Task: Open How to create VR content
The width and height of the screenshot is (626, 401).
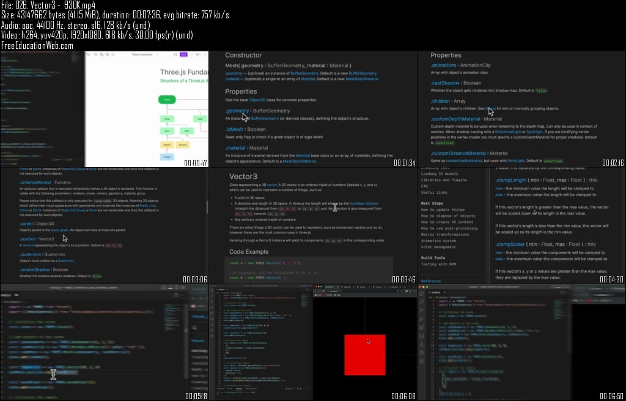Action: click(x=447, y=222)
